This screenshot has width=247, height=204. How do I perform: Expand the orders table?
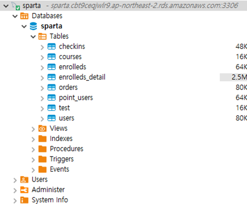click(42, 88)
